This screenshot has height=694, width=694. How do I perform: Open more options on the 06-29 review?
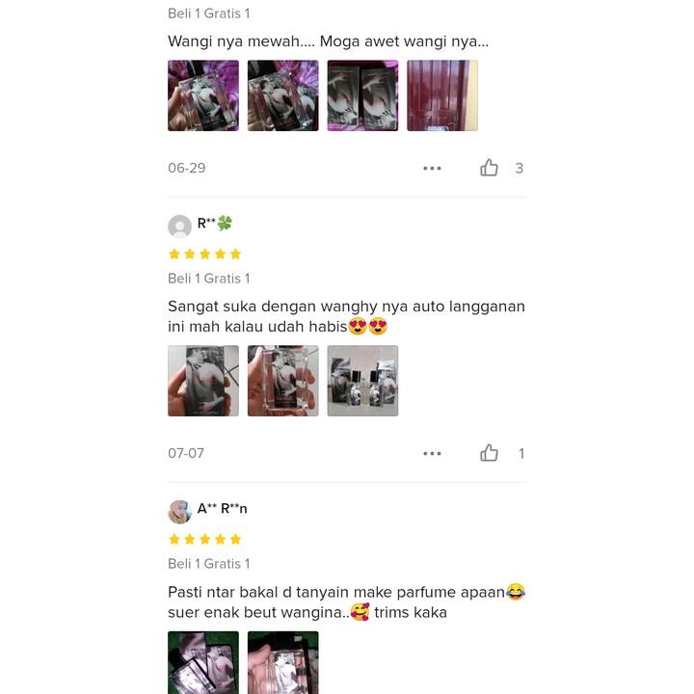[x=432, y=168]
